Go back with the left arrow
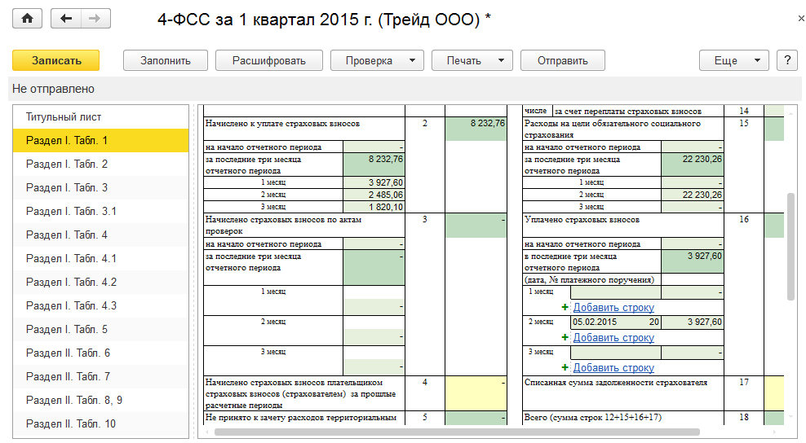The height and width of the screenshot is (443, 806). (x=66, y=19)
